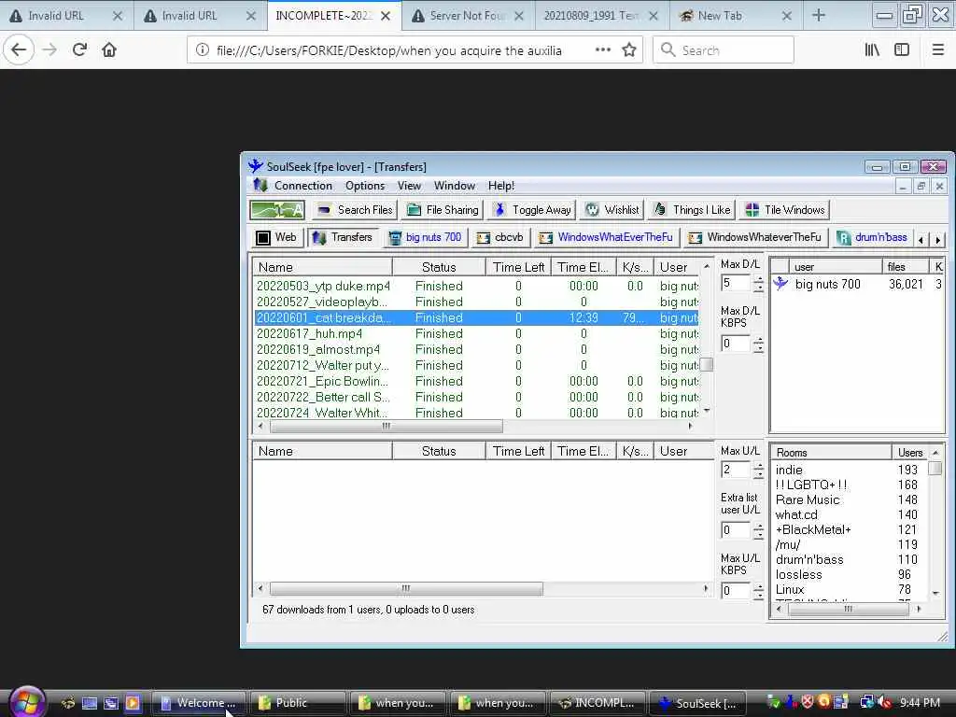Adjust Max U/L KBPS stepper
This screenshot has height=717, width=956.
tap(758, 591)
